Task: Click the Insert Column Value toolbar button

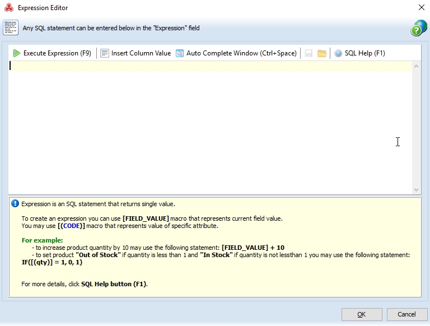Action: (x=135, y=53)
